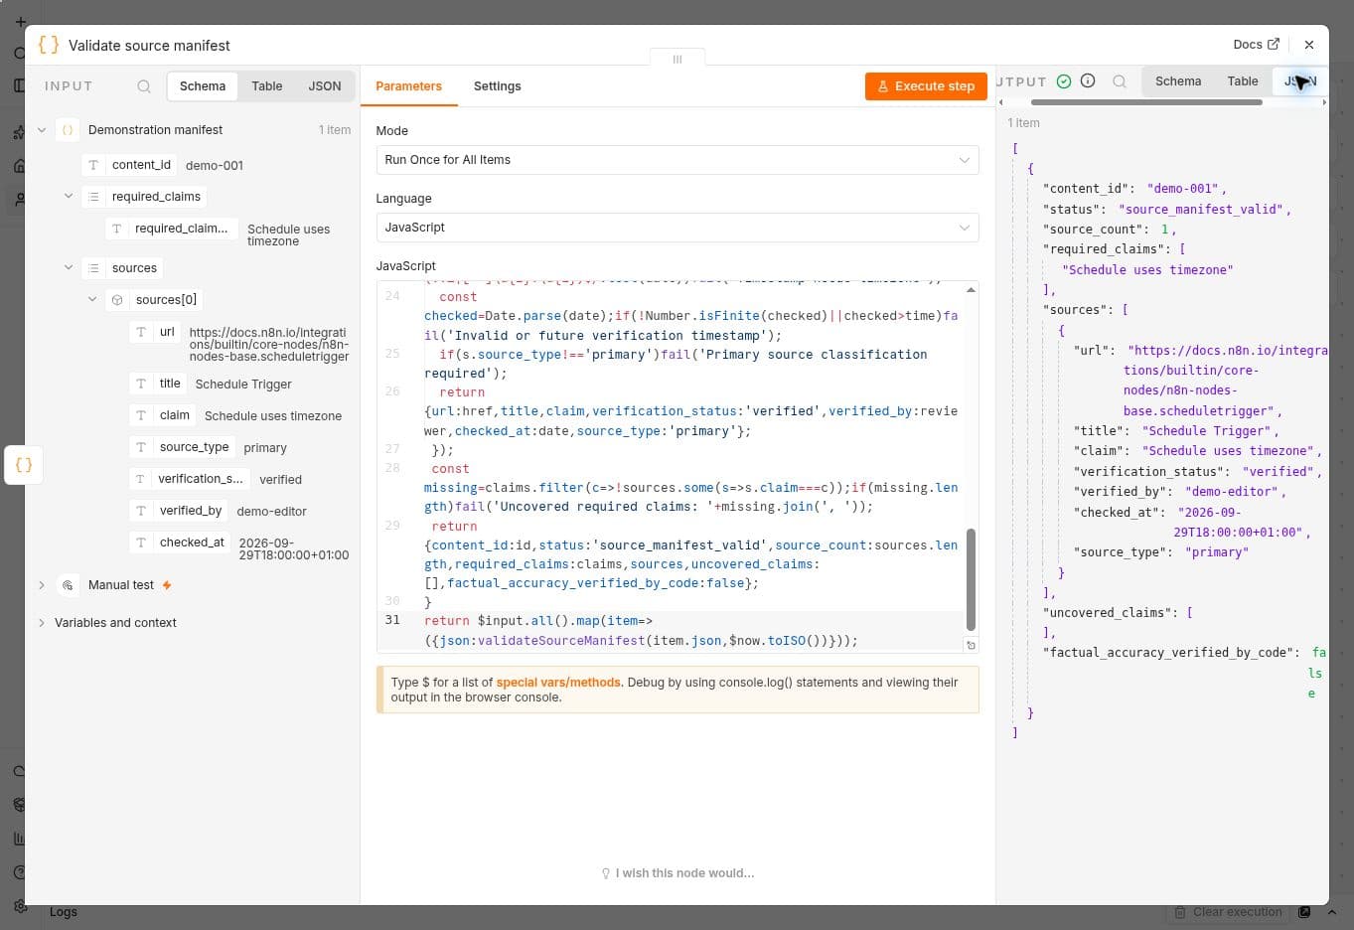Screen dimensions: 1354x930
Task: Open the special vars/methods link
Action: pos(558,683)
